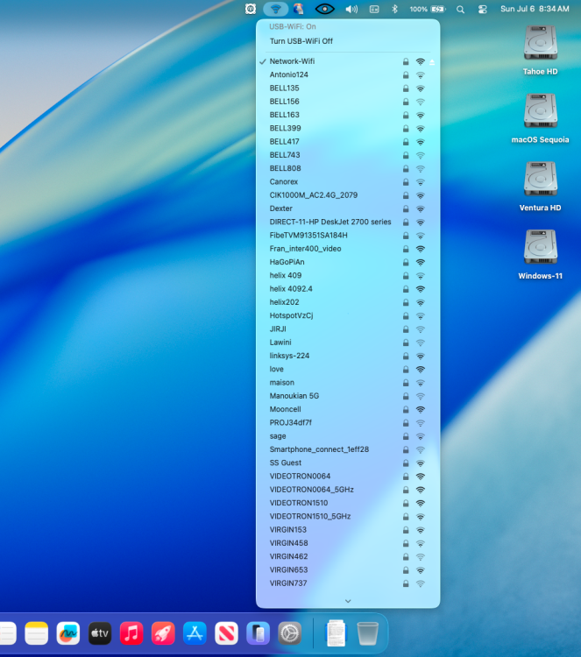The width and height of the screenshot is (581, 657).
Task: Join Manoukian 5G network
Action: (348, 396)
